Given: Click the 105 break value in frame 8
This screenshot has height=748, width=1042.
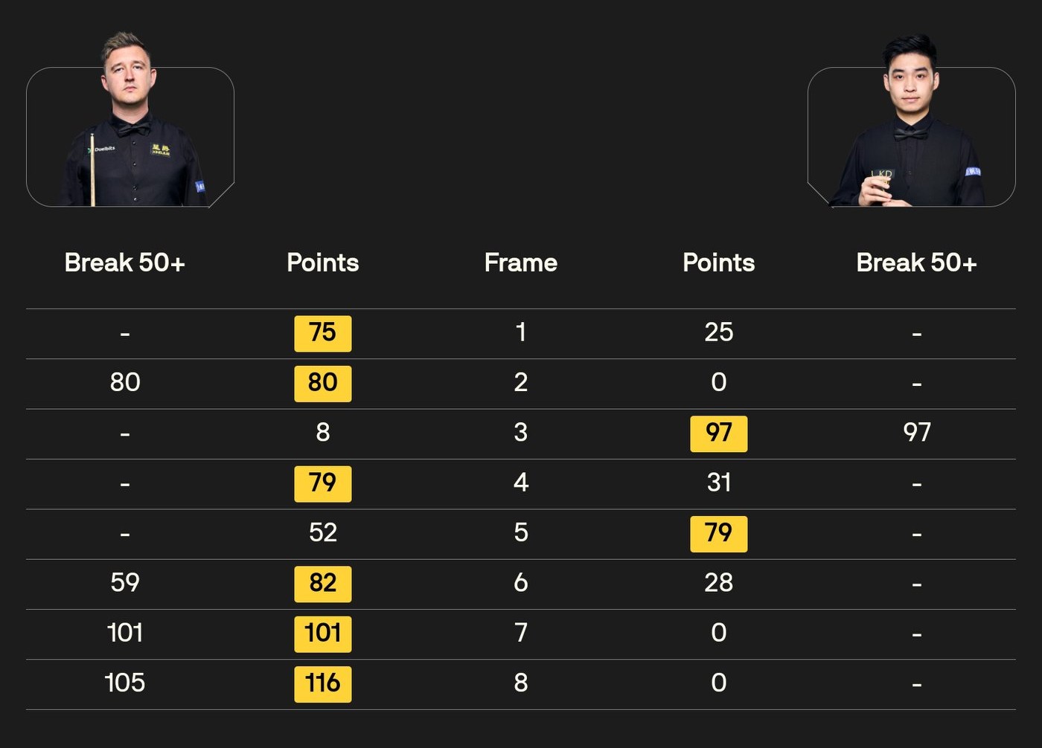Looking at the screenshot, I should pos(124,683).
